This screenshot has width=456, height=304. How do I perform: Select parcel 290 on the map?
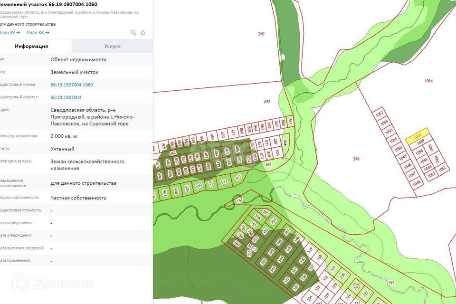tap(261, 34)
